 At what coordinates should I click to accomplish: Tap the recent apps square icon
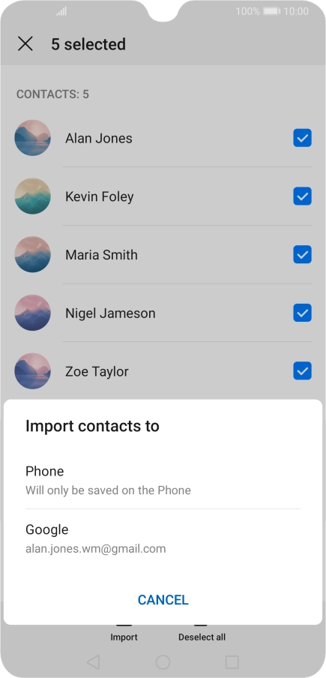point(232,662)
